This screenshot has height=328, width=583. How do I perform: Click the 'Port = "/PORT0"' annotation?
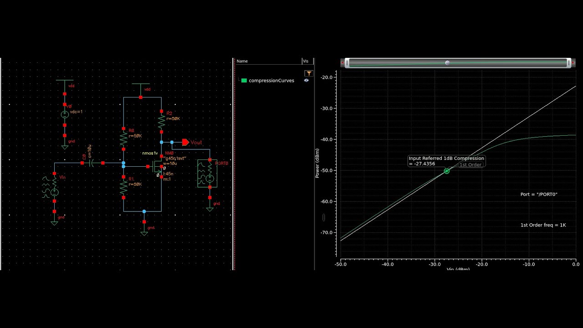point(539,195)
